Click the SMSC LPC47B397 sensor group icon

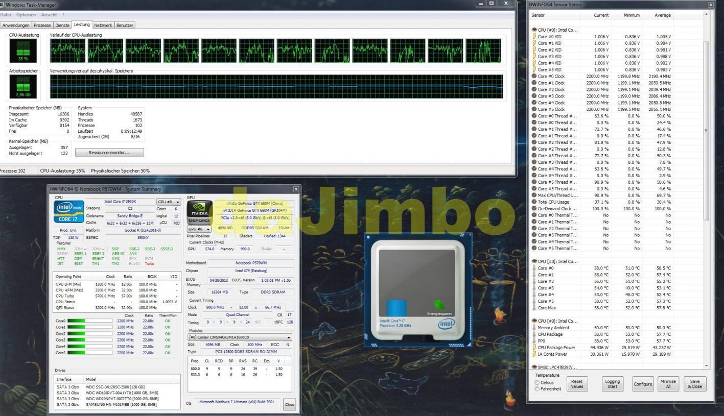pos(534,367)
